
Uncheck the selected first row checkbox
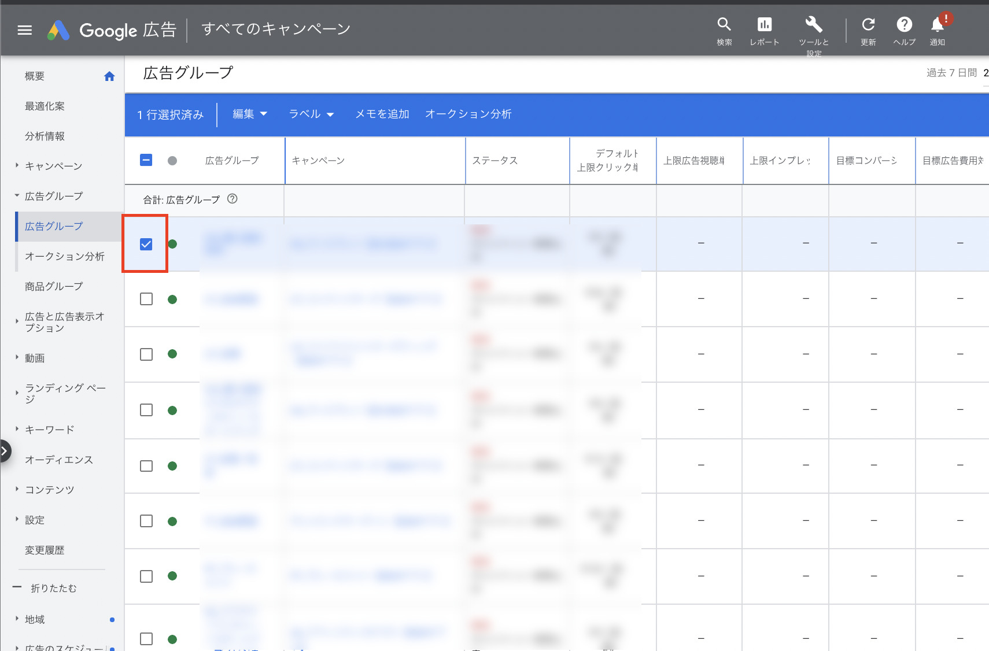click(146, 244)
